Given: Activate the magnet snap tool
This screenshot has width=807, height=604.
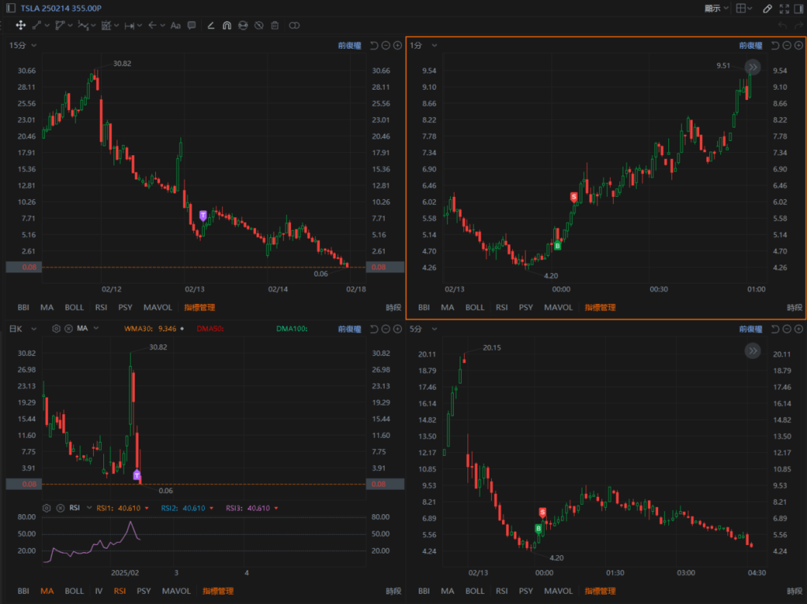Looking at the screenshot, I should (226, 25).
